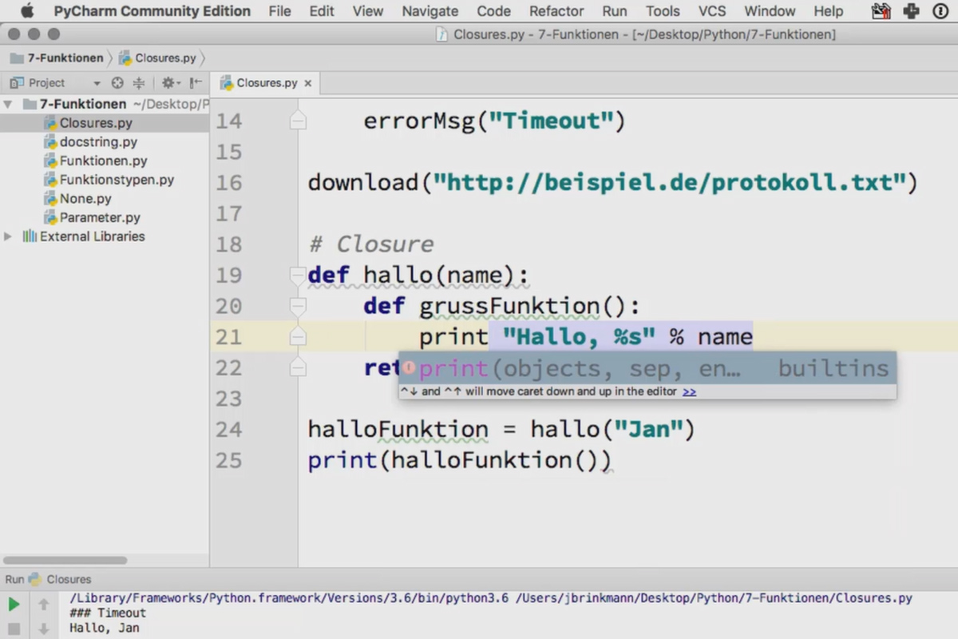This screenshot has width=958, height=639.
Task: Click the '### Timeout' output line
Action: pos(108,613)
